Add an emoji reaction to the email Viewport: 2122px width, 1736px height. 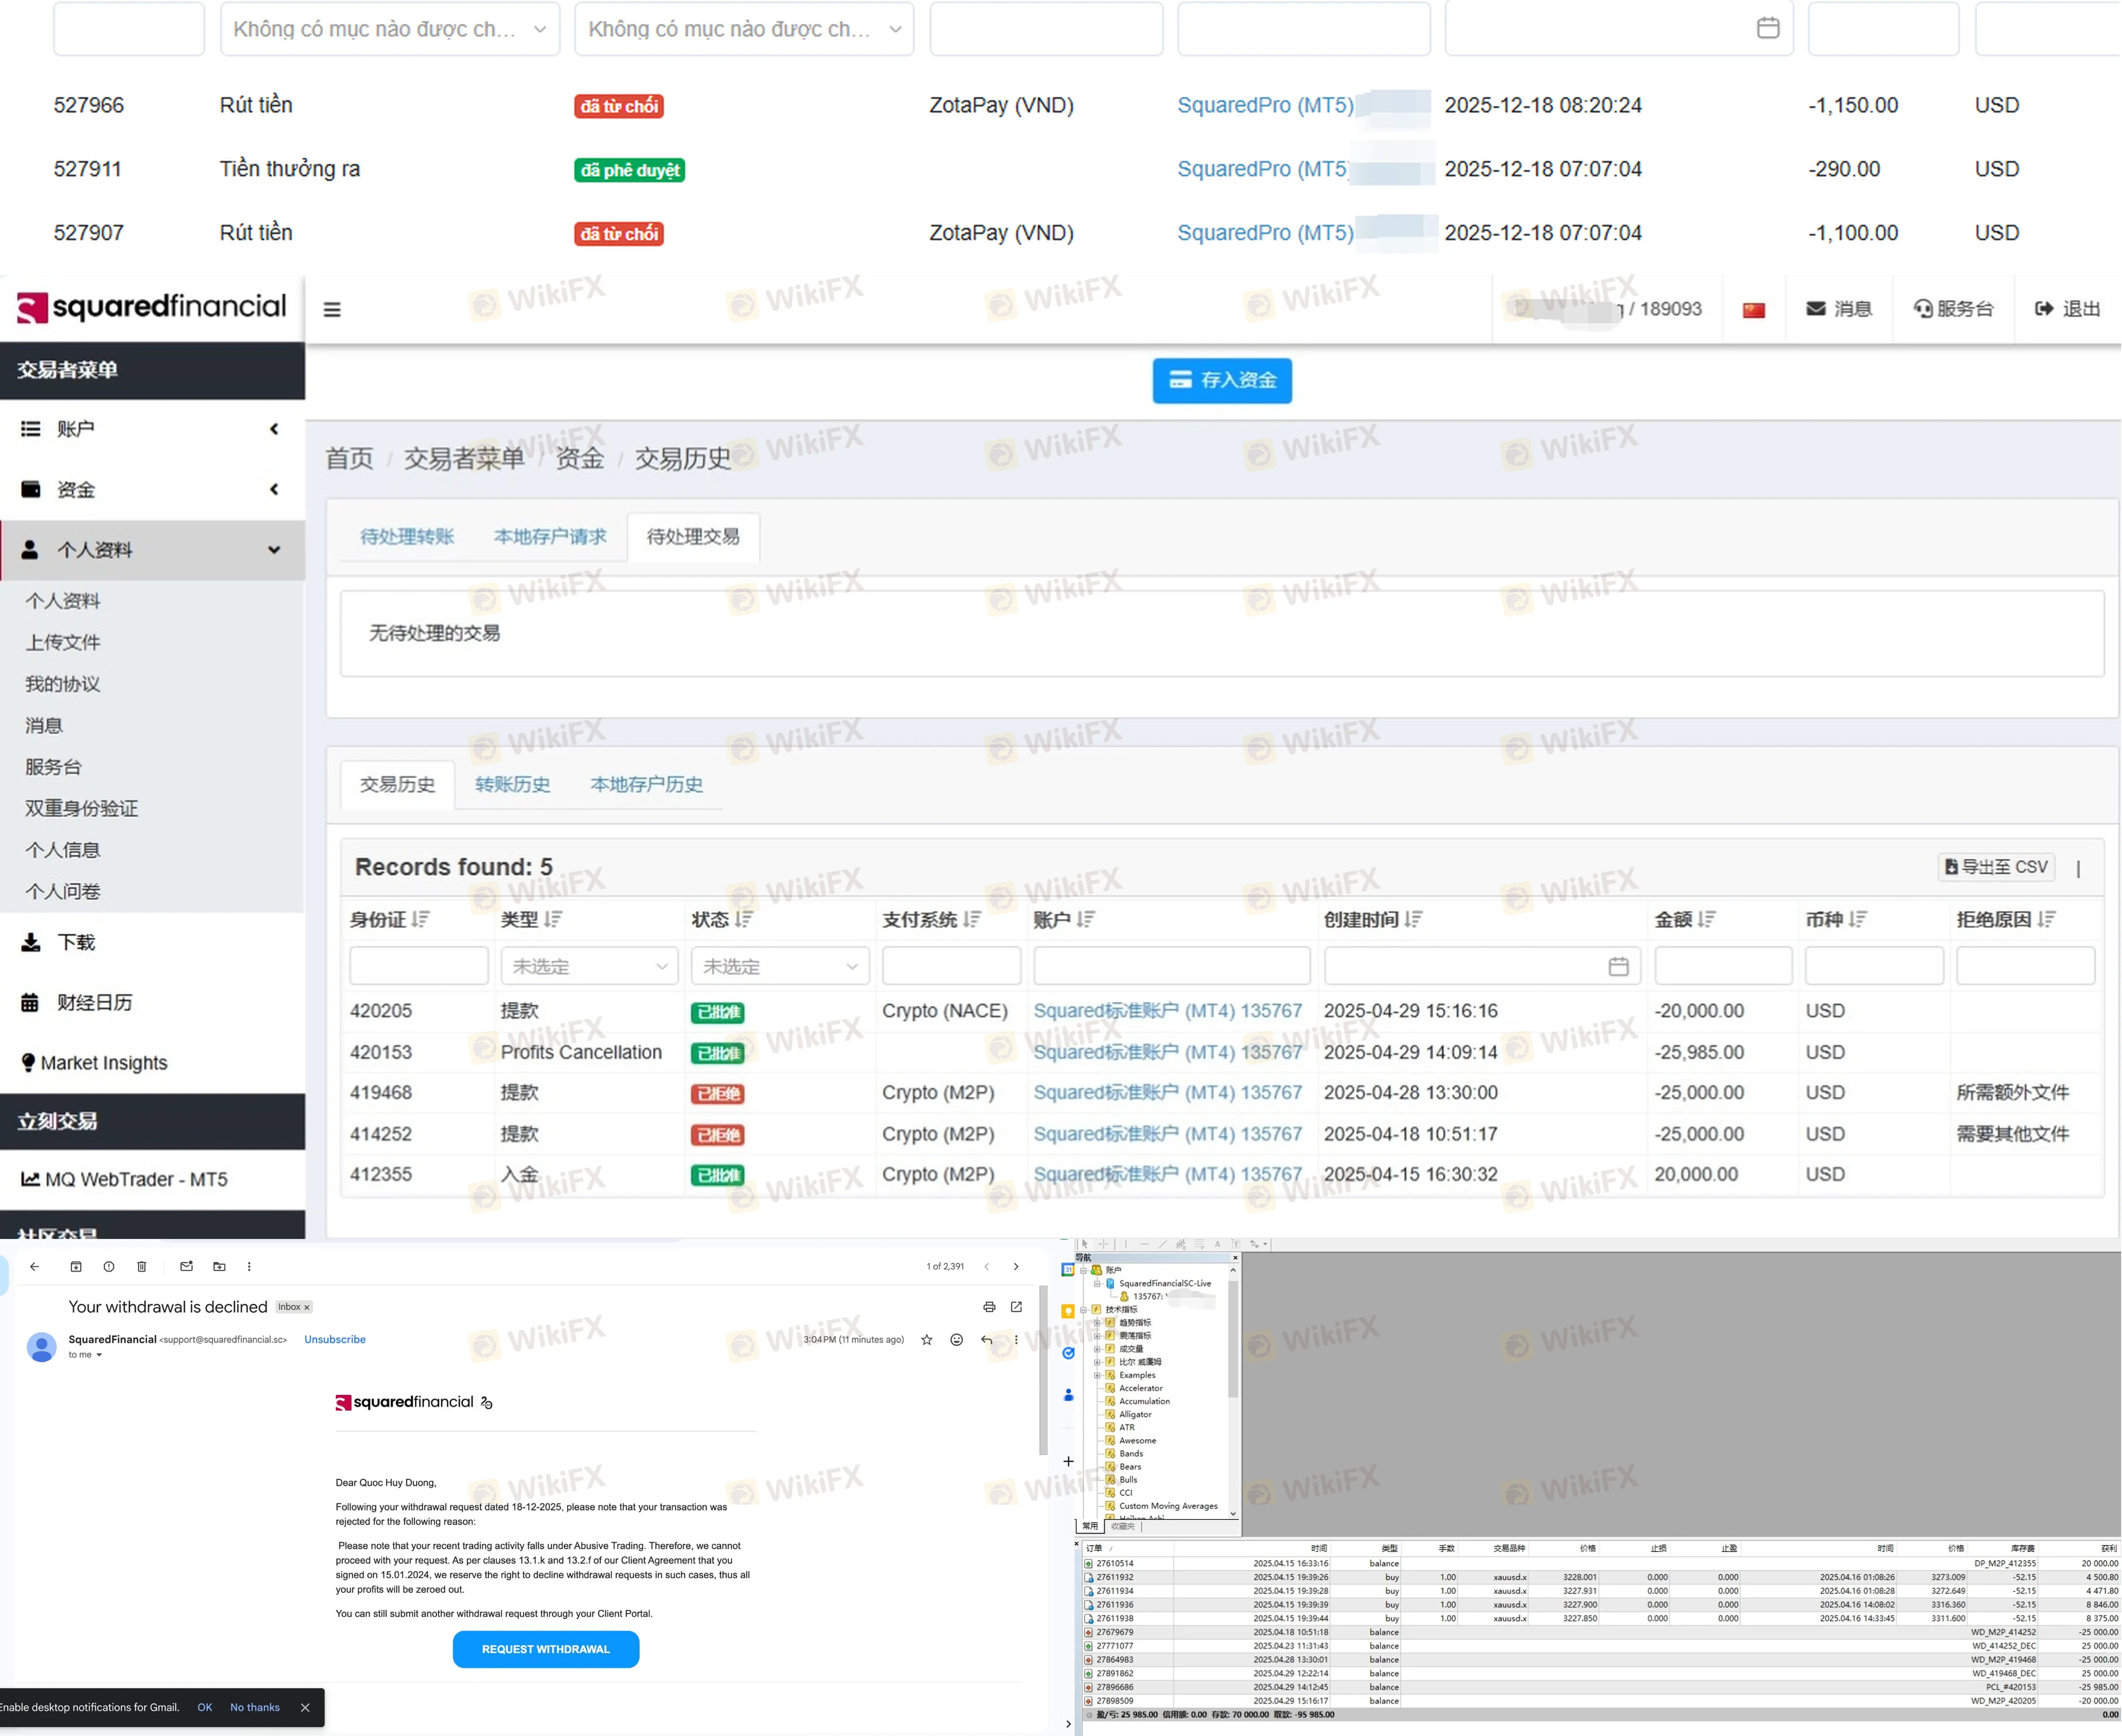(x=957, y=1340)
